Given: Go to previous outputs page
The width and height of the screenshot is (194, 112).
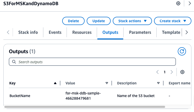Looking at the screenshot, I should pyautogui.click(x=158, y=72).
